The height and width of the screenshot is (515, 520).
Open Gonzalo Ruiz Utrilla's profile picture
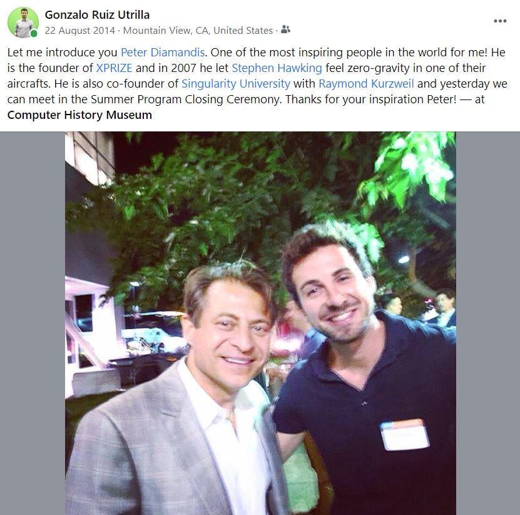(23, 23)
